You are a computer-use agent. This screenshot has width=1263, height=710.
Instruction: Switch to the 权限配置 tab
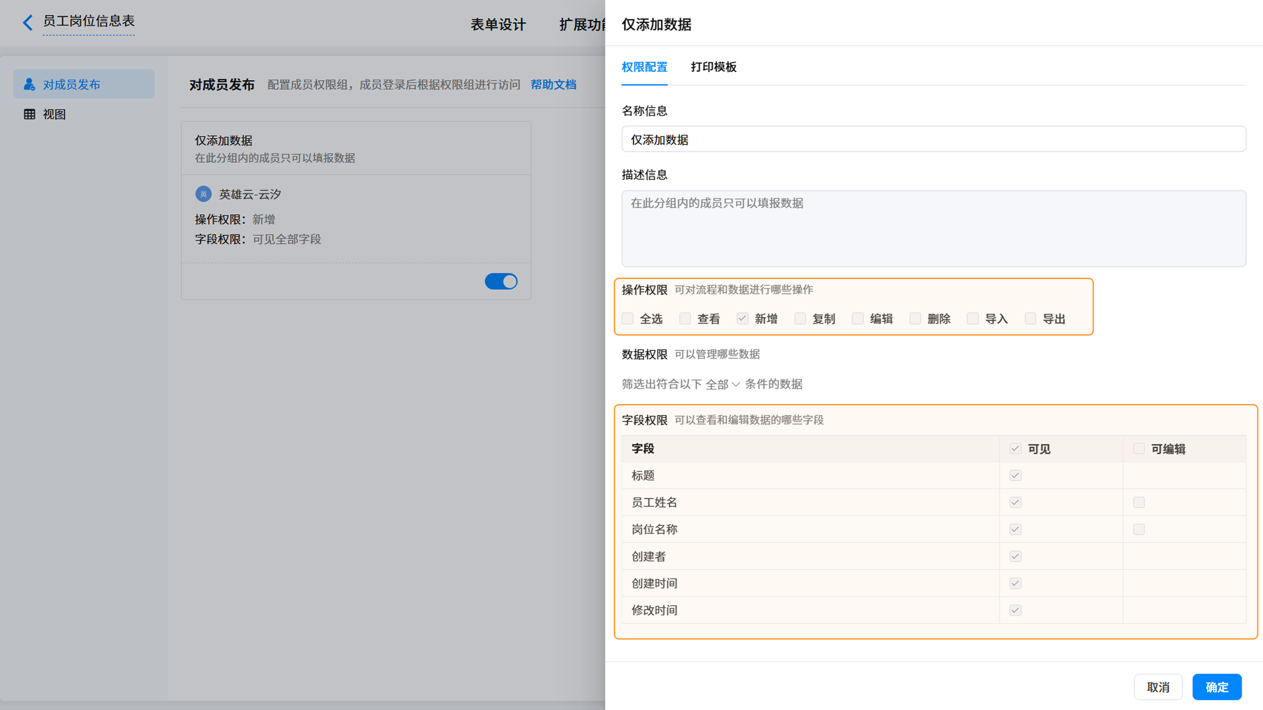coord(644,67)
